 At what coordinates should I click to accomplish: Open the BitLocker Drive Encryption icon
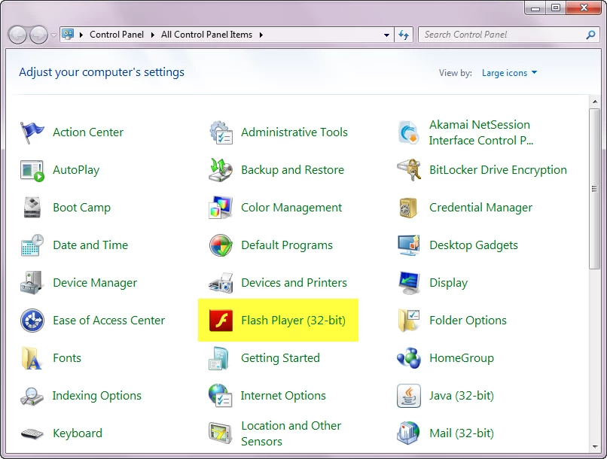coord(409,170)
